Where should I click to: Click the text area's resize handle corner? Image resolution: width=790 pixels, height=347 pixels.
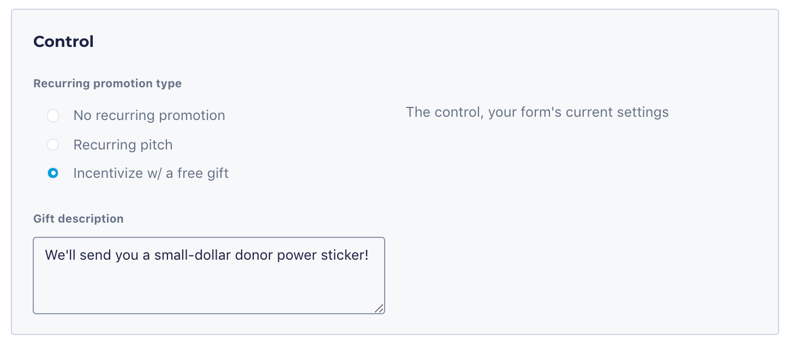click(x=379, y=308)
